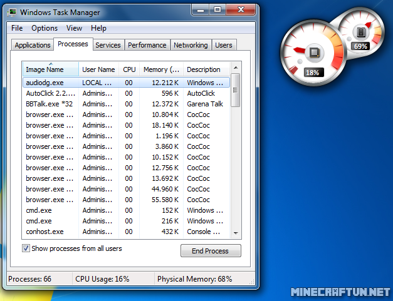Click the 69% memory gadget readout
The width and height of the screenshot is (393, 301).
tap(360, 46)
